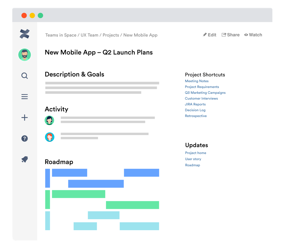
Task: Toggle Watch on this page
Action: [x=253, y=35]
